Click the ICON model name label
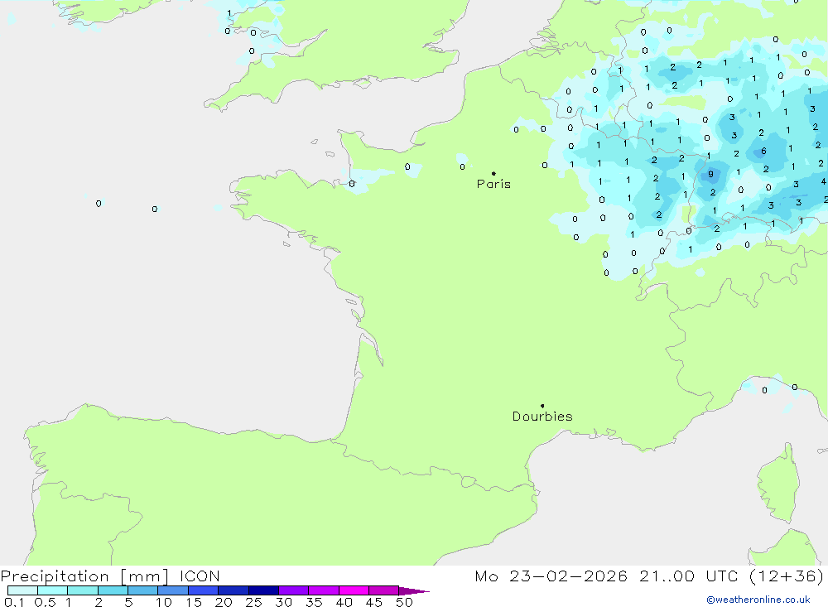Image resolution: width=828 pixels, height=607 pixels. coord(200,576)
